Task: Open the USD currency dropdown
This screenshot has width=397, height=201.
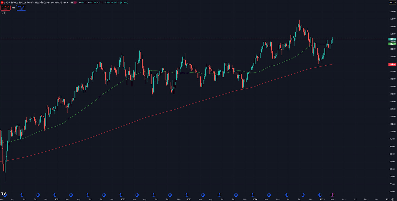Action: [392, 2]
